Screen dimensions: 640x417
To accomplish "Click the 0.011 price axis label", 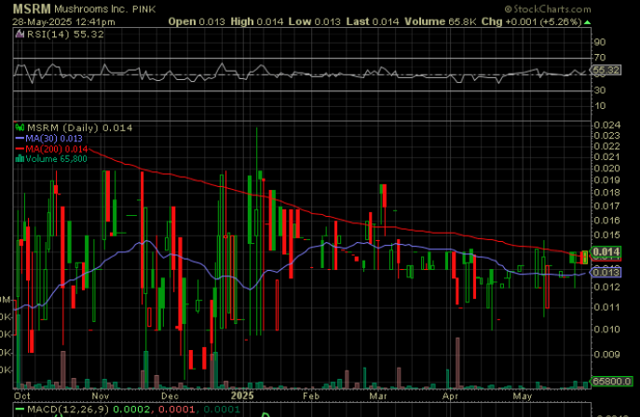I will coord(607,307).
